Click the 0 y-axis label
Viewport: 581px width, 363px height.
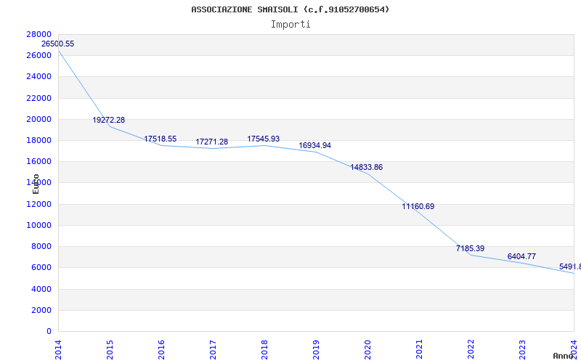coord(49,331)
